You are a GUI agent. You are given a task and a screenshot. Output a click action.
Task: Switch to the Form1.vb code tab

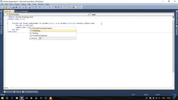8,11
